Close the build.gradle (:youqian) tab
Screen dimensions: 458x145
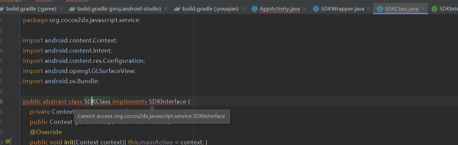(x=243, y=9)
